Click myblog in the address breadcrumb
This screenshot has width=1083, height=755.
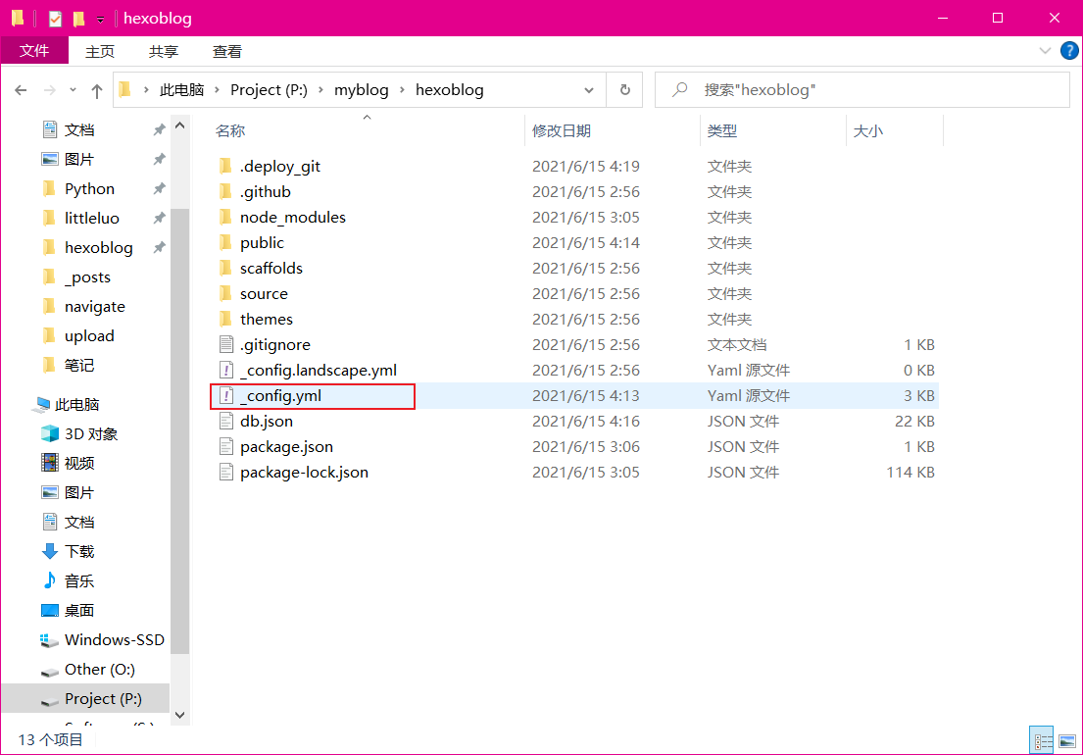[361, 90]
